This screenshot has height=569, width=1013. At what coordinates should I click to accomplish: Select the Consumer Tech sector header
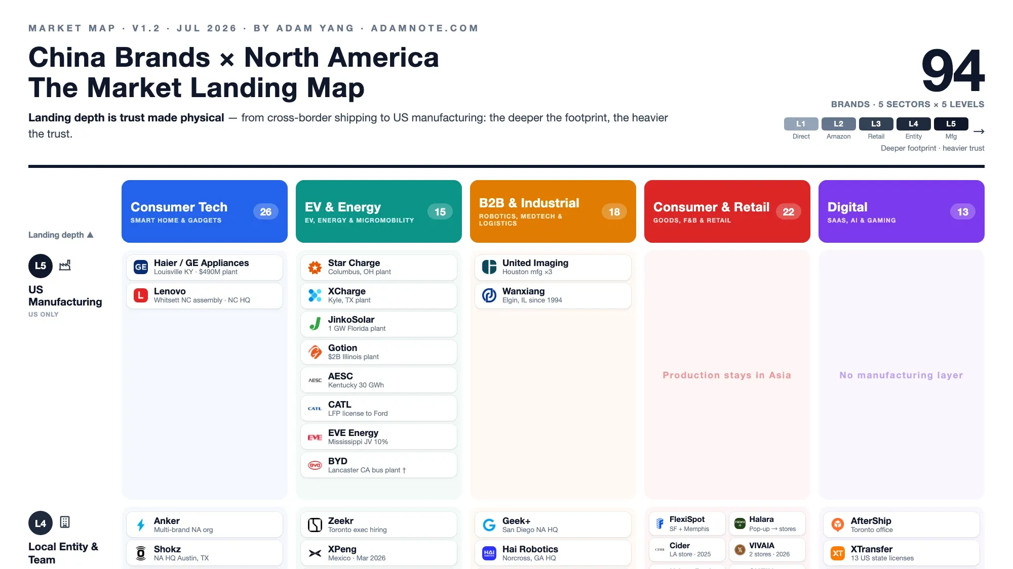tap(205, 211)
